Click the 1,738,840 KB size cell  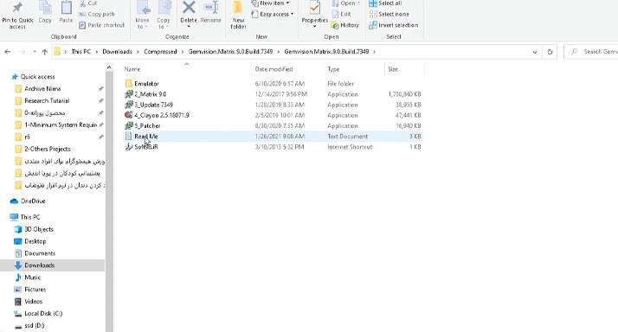pyautogui.click(x=404, y=94)
